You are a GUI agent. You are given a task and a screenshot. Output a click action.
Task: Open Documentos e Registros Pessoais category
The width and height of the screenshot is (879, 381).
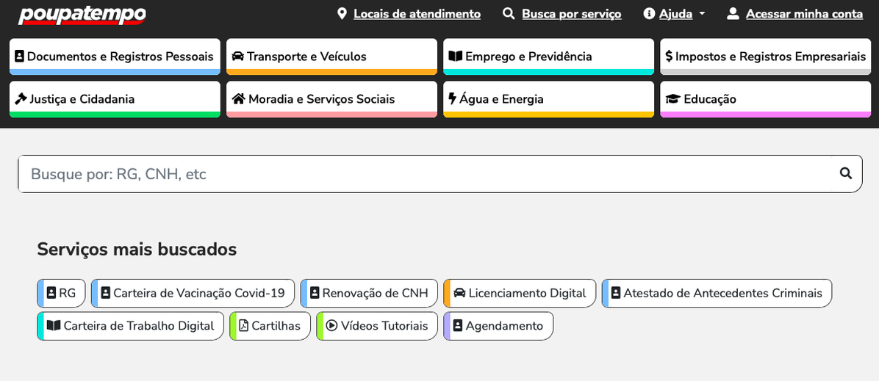(x=115, y=57)
